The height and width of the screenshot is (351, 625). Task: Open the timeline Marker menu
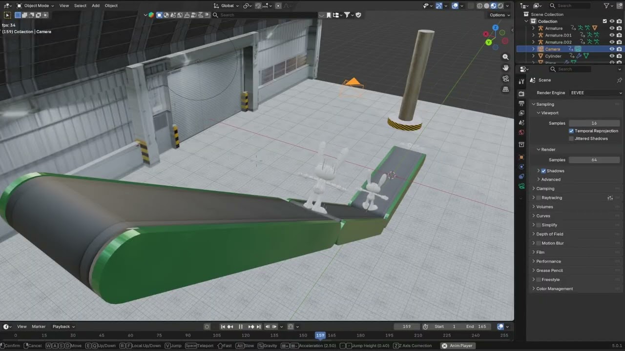coord(39,327)
